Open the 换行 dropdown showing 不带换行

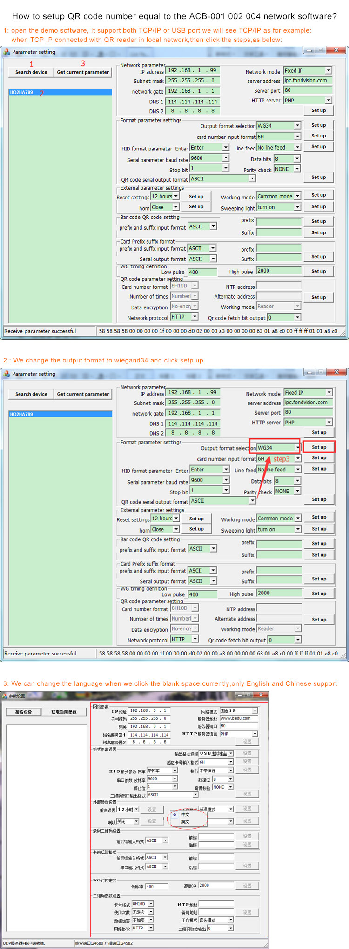click(230, 771)
